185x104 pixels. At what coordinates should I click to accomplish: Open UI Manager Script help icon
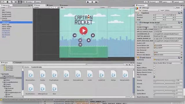pyautogui.click(x=179, y=22)
